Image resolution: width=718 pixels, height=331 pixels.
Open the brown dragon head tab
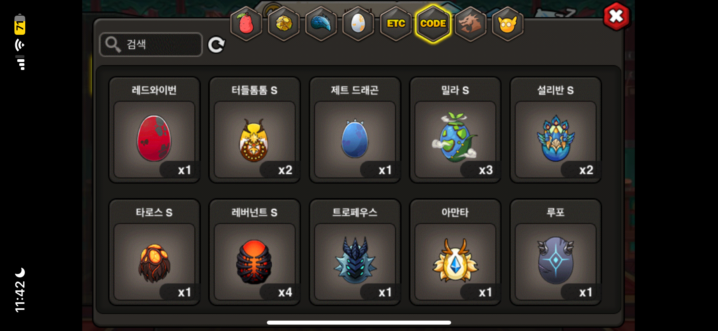pyautogui.click(x=470, y=24)
